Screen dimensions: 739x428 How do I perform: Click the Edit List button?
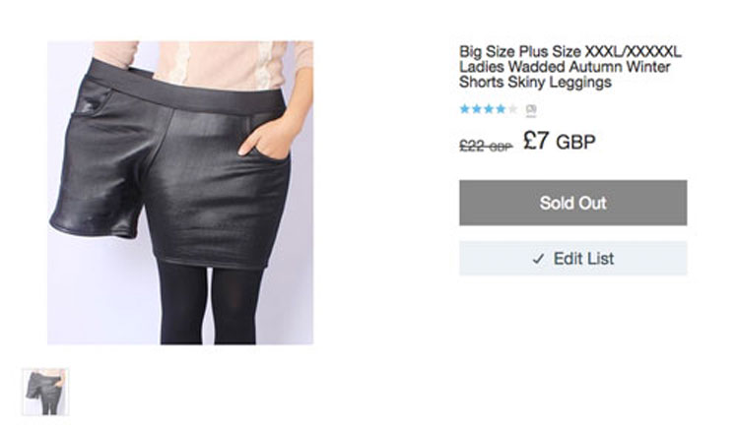[x=572, y=259]
